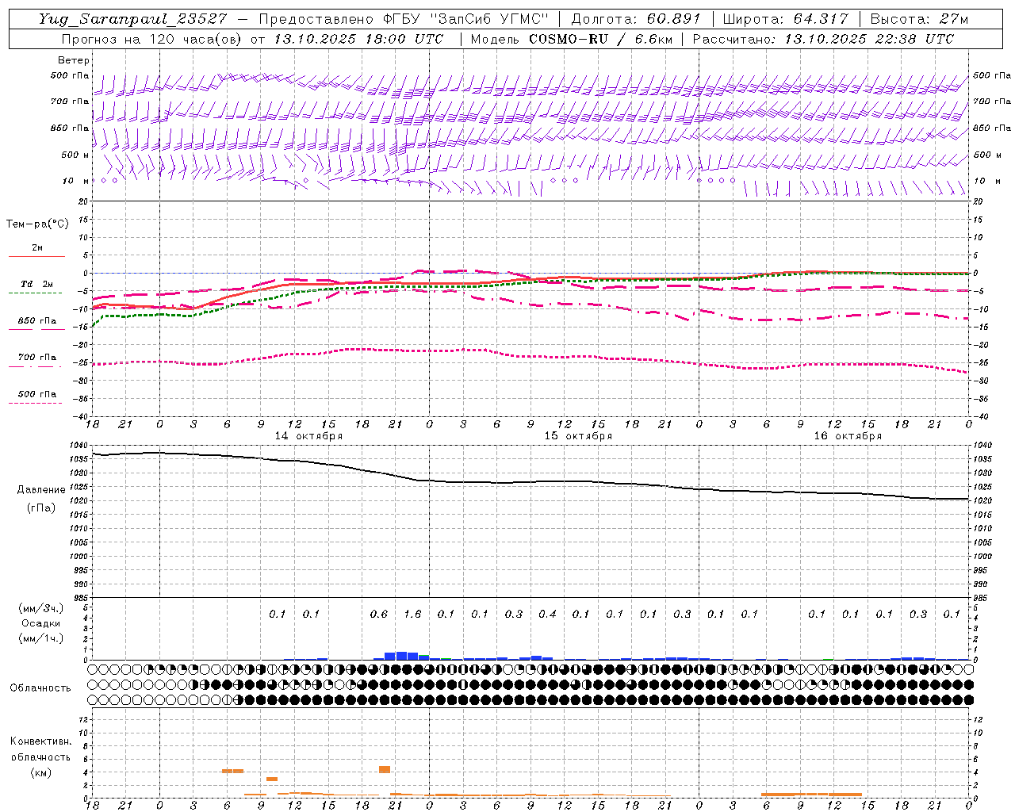Viewport: 1015px width, 812px height.
Task: Click 'Прогноз на 120 часа(ов)' forecast text
Action: 152,39
